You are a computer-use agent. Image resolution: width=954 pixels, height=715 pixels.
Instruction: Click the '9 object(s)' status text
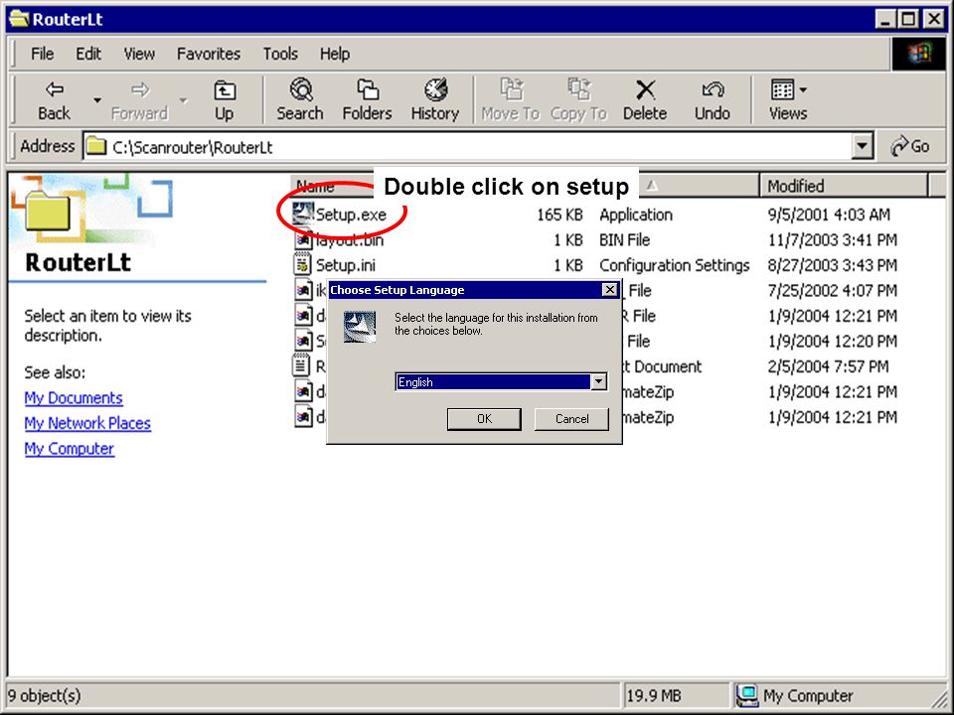[44, 695]
